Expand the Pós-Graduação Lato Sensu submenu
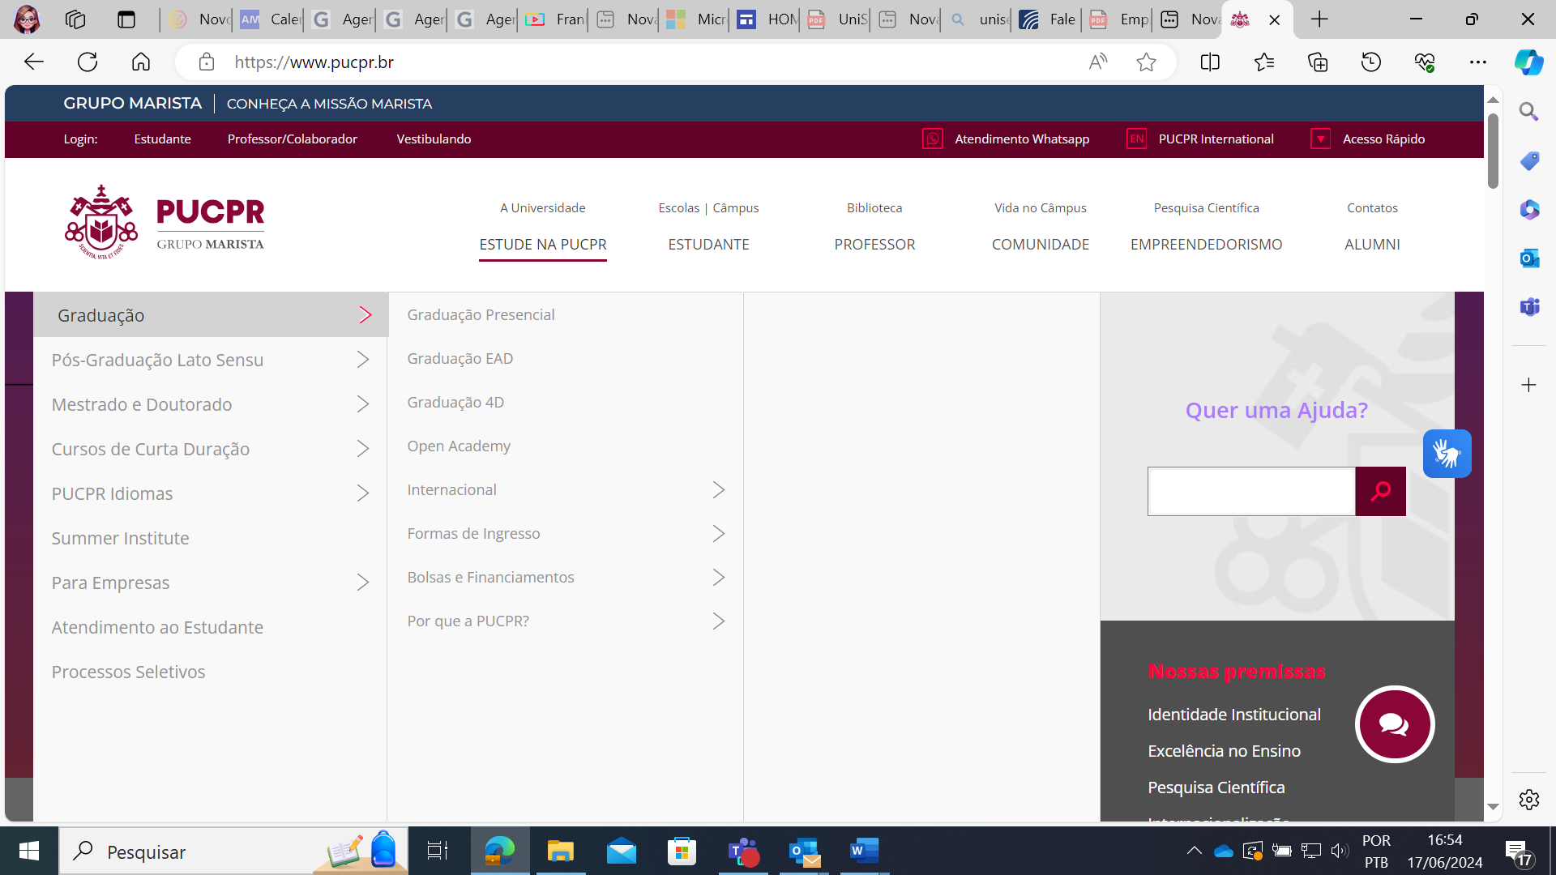The height and width of the screenshot is (875, 1556). pyautogui.click(x=362, y=360)
